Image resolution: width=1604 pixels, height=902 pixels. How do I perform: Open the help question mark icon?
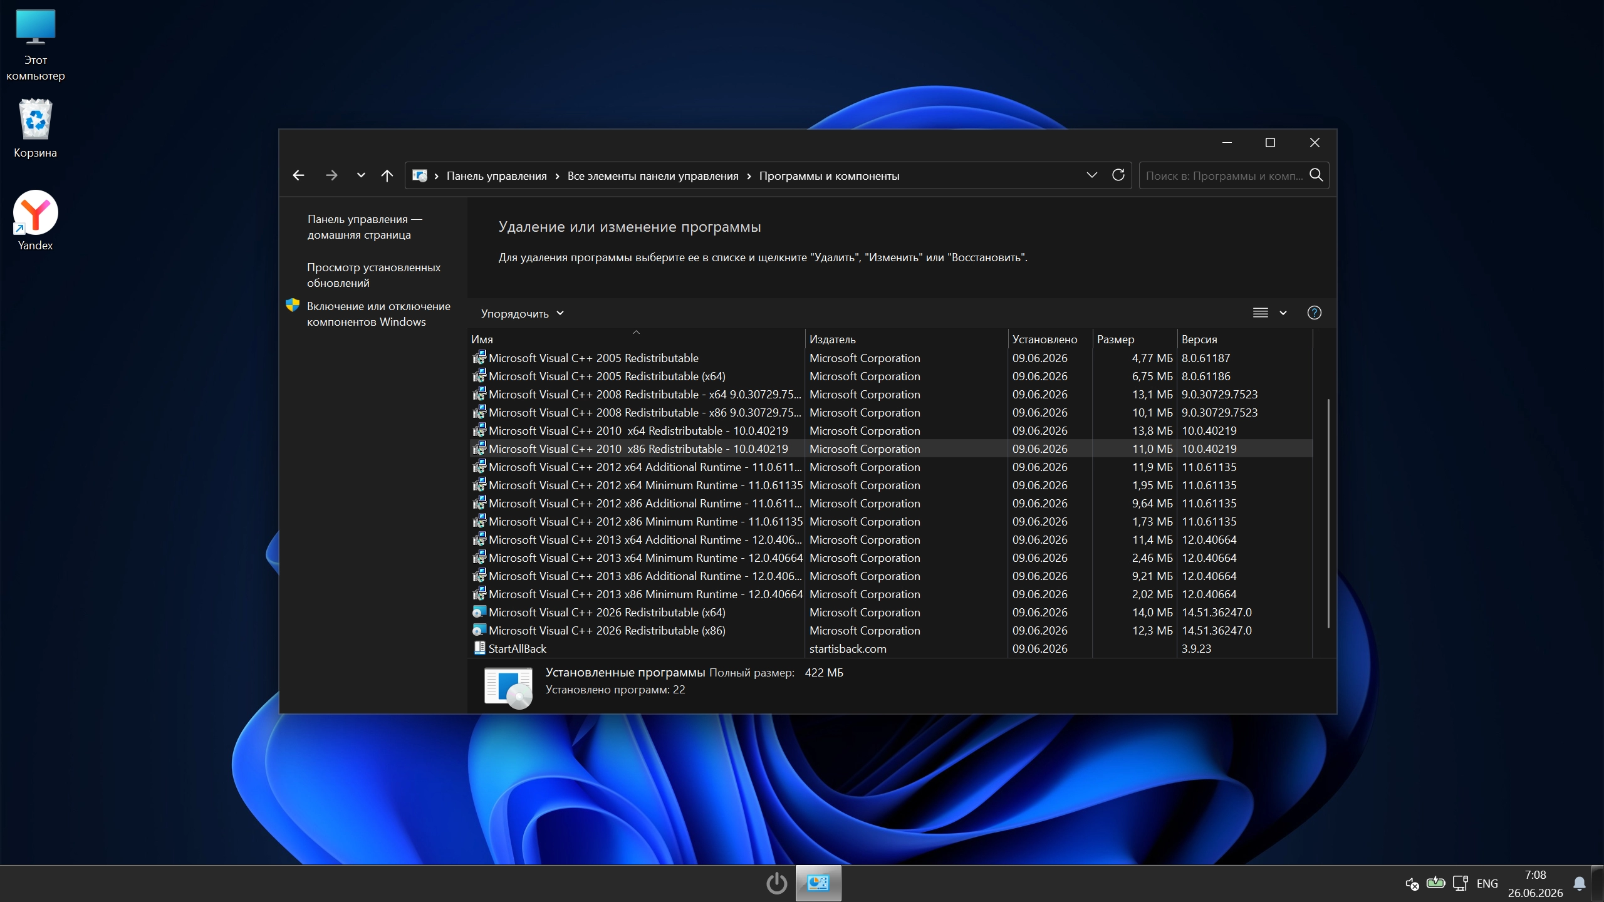pyautogui.click(x=1315, y=313)
